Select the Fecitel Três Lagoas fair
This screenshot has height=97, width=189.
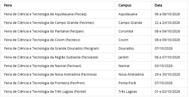[45, 92]
